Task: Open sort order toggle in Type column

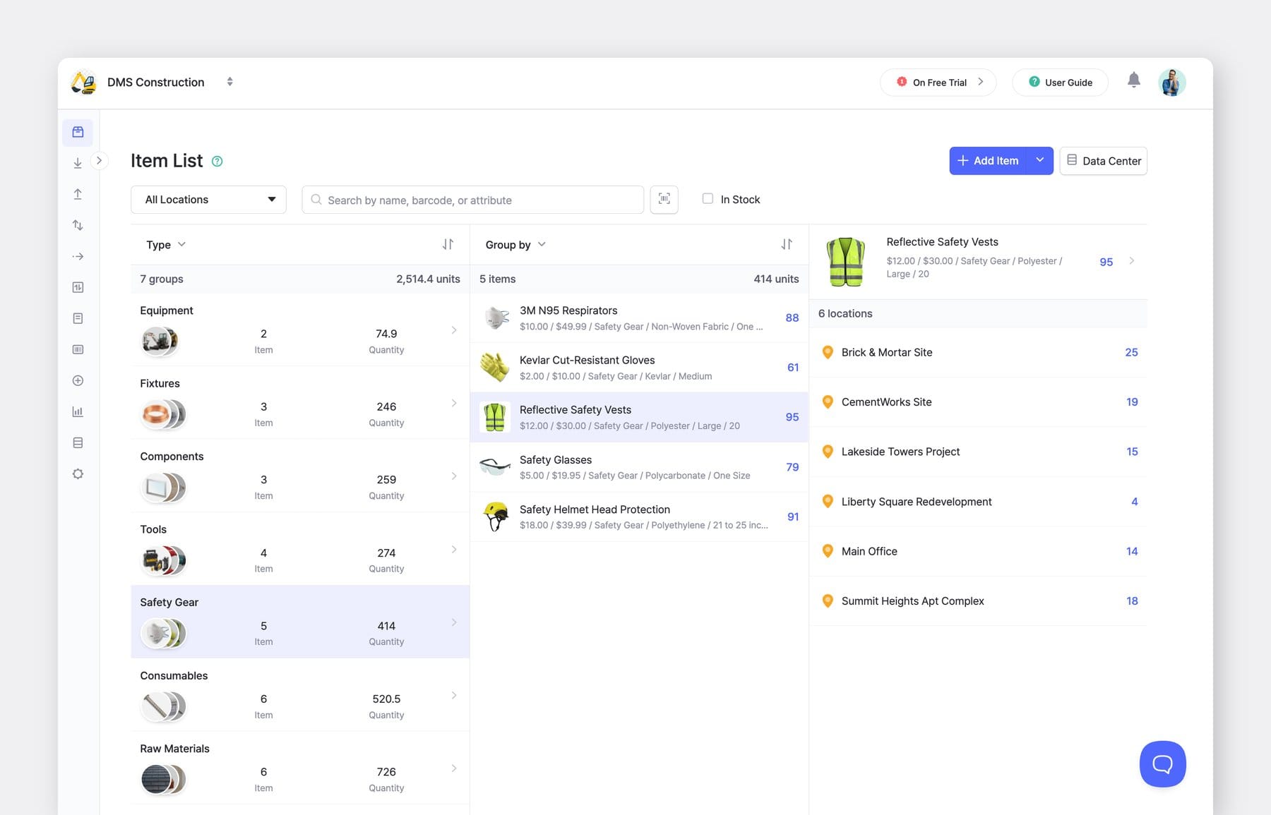Action: click(x=448, y=244)
